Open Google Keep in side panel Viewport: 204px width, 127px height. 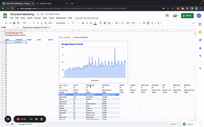(x=200, y=32)
